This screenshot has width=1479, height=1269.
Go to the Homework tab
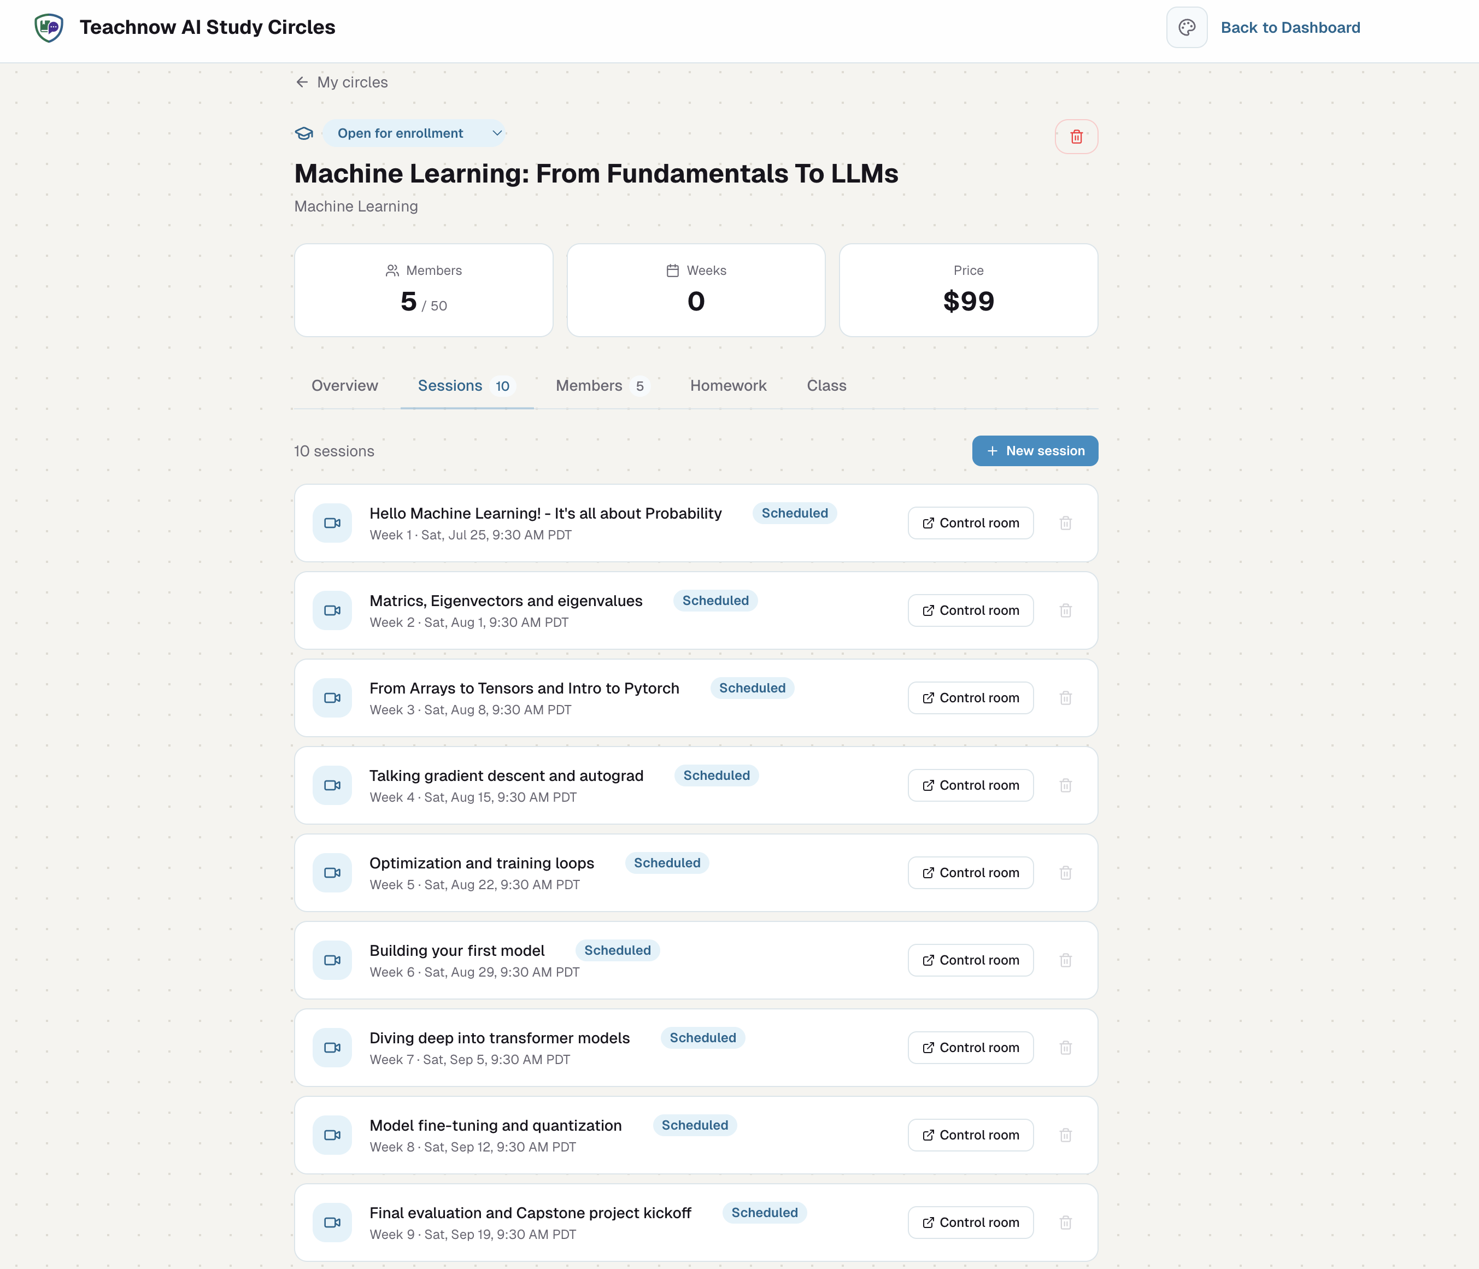(728, 386)
